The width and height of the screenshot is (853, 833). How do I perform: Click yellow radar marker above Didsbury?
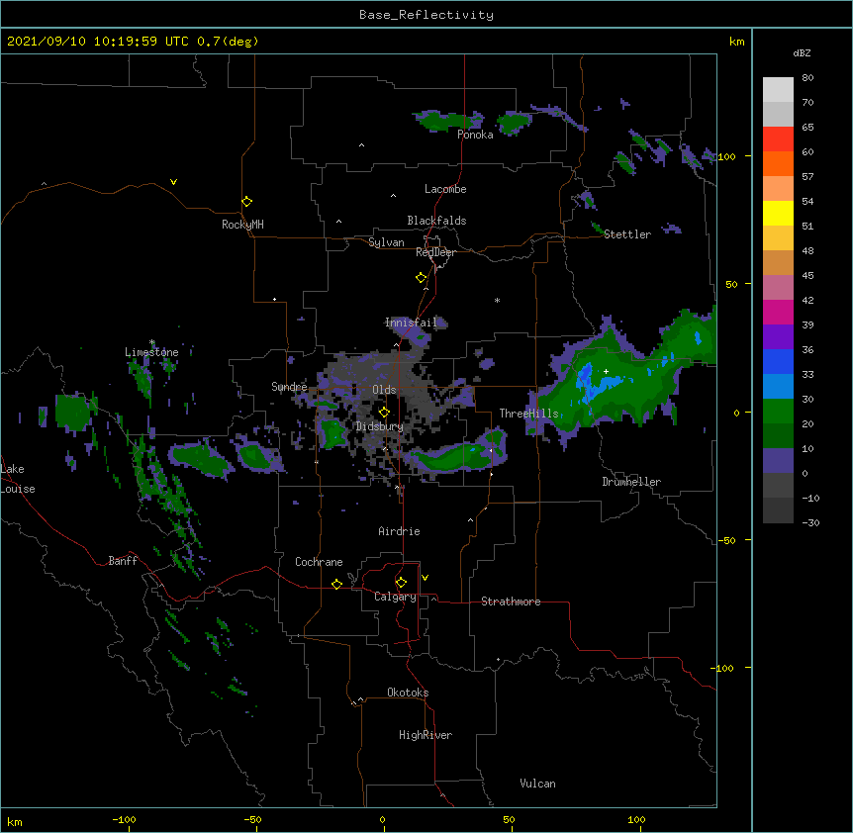click(x=384, y=412)
